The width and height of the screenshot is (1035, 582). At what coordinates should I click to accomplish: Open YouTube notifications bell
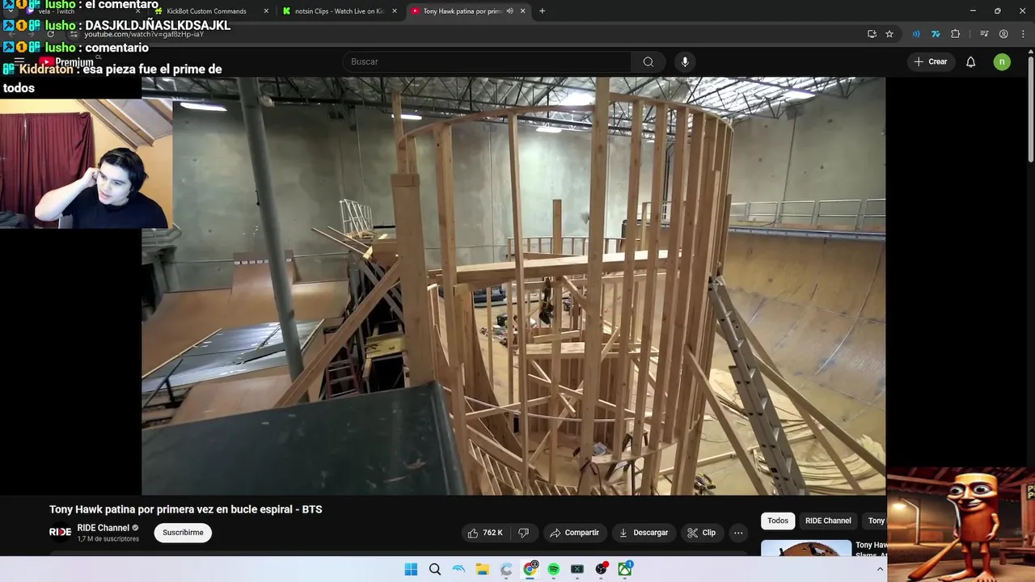click(971, 61)
